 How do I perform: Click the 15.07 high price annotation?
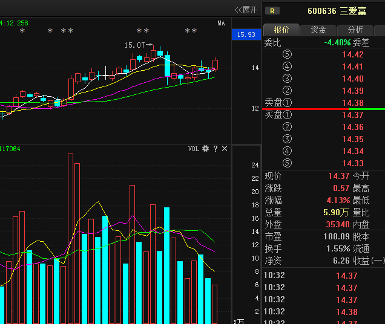[x=138, y=45]
